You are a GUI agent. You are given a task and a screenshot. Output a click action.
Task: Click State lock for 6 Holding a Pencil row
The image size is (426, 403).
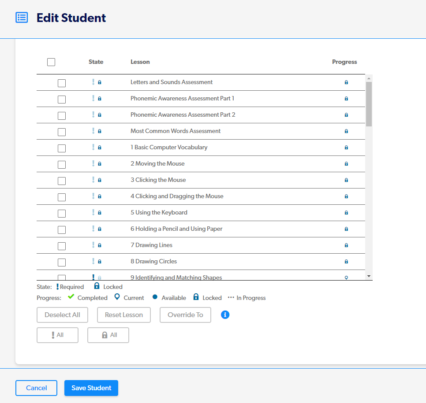pos(99,229)
